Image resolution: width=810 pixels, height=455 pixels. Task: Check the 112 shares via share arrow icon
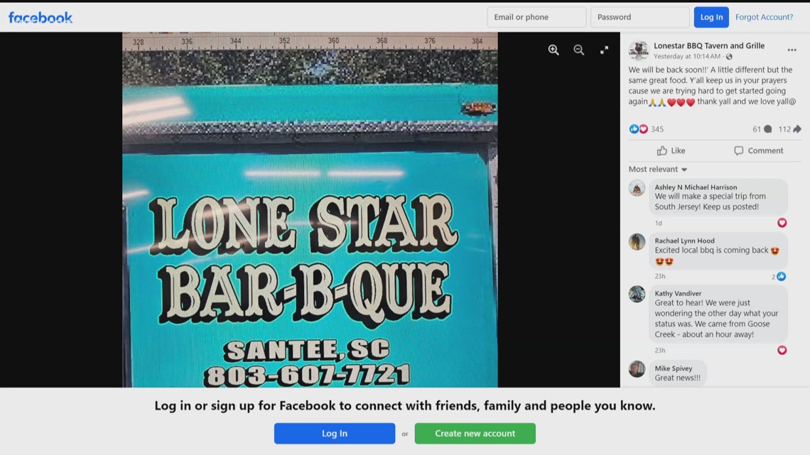click(x=795, y=128)
